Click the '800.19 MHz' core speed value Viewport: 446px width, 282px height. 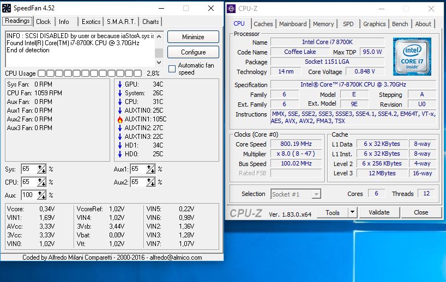296,144
